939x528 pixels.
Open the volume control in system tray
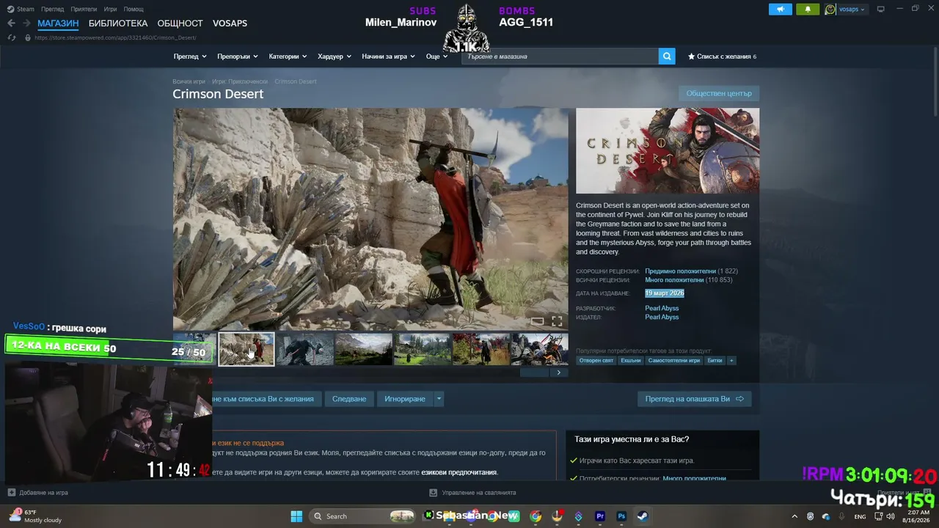click(891, 516)
